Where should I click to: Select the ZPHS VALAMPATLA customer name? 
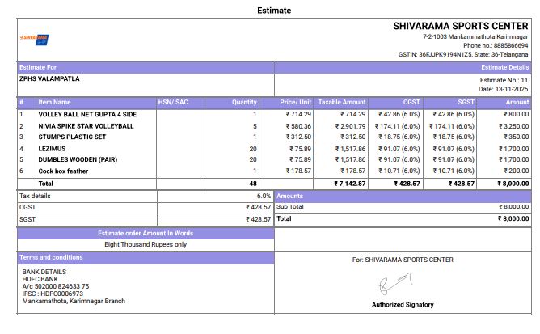click(49, 79)
